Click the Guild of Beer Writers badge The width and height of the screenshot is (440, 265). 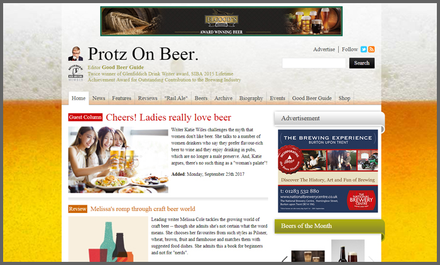tap(76, 73)
